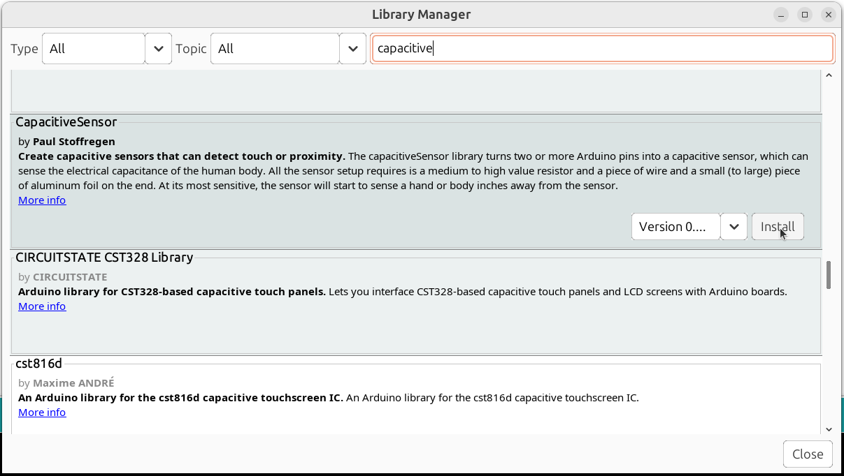Click the scroll down arrow of library list
Image resolution: width=844 pixels, height=476 pixels.
(x=829, y=429)
